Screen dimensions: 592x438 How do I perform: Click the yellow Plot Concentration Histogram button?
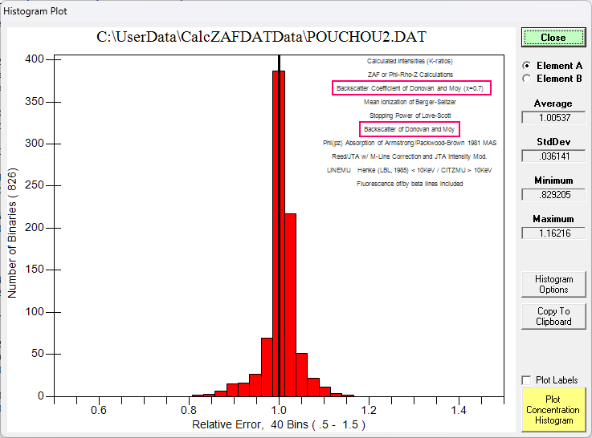(x=553, y=409)
